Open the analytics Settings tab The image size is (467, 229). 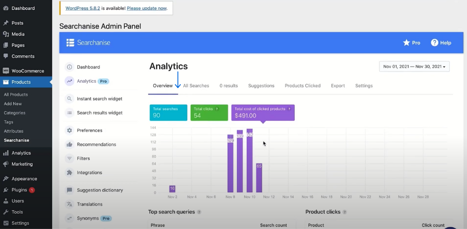(364, 86)
